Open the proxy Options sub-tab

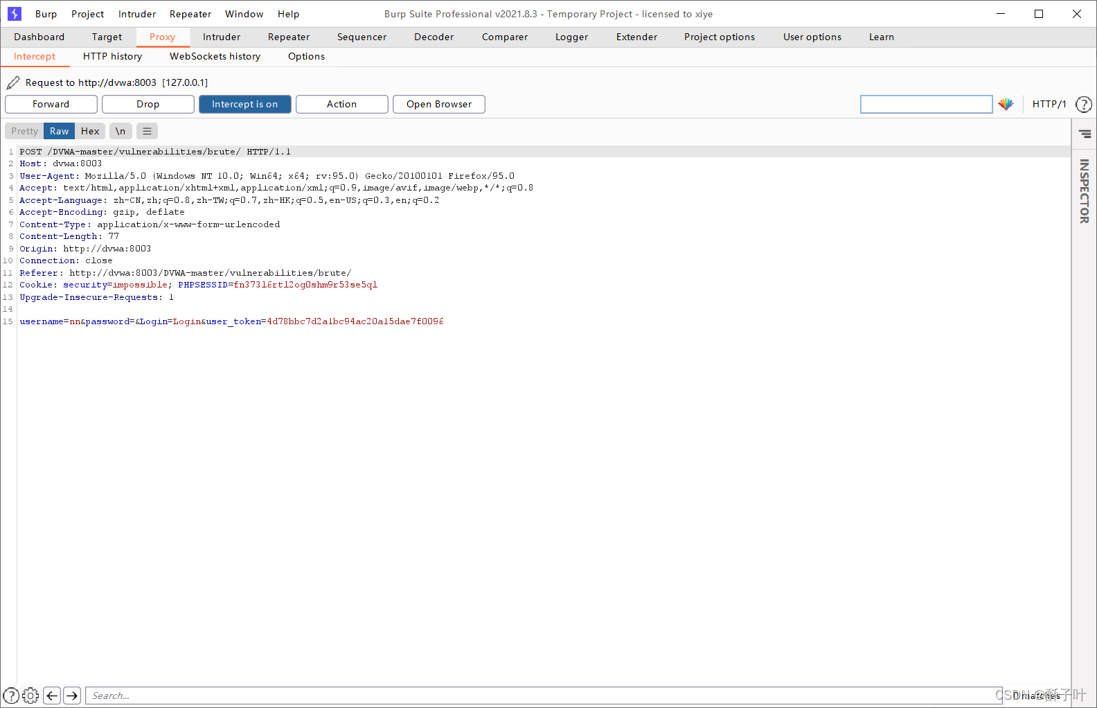[x=307, y=56]
